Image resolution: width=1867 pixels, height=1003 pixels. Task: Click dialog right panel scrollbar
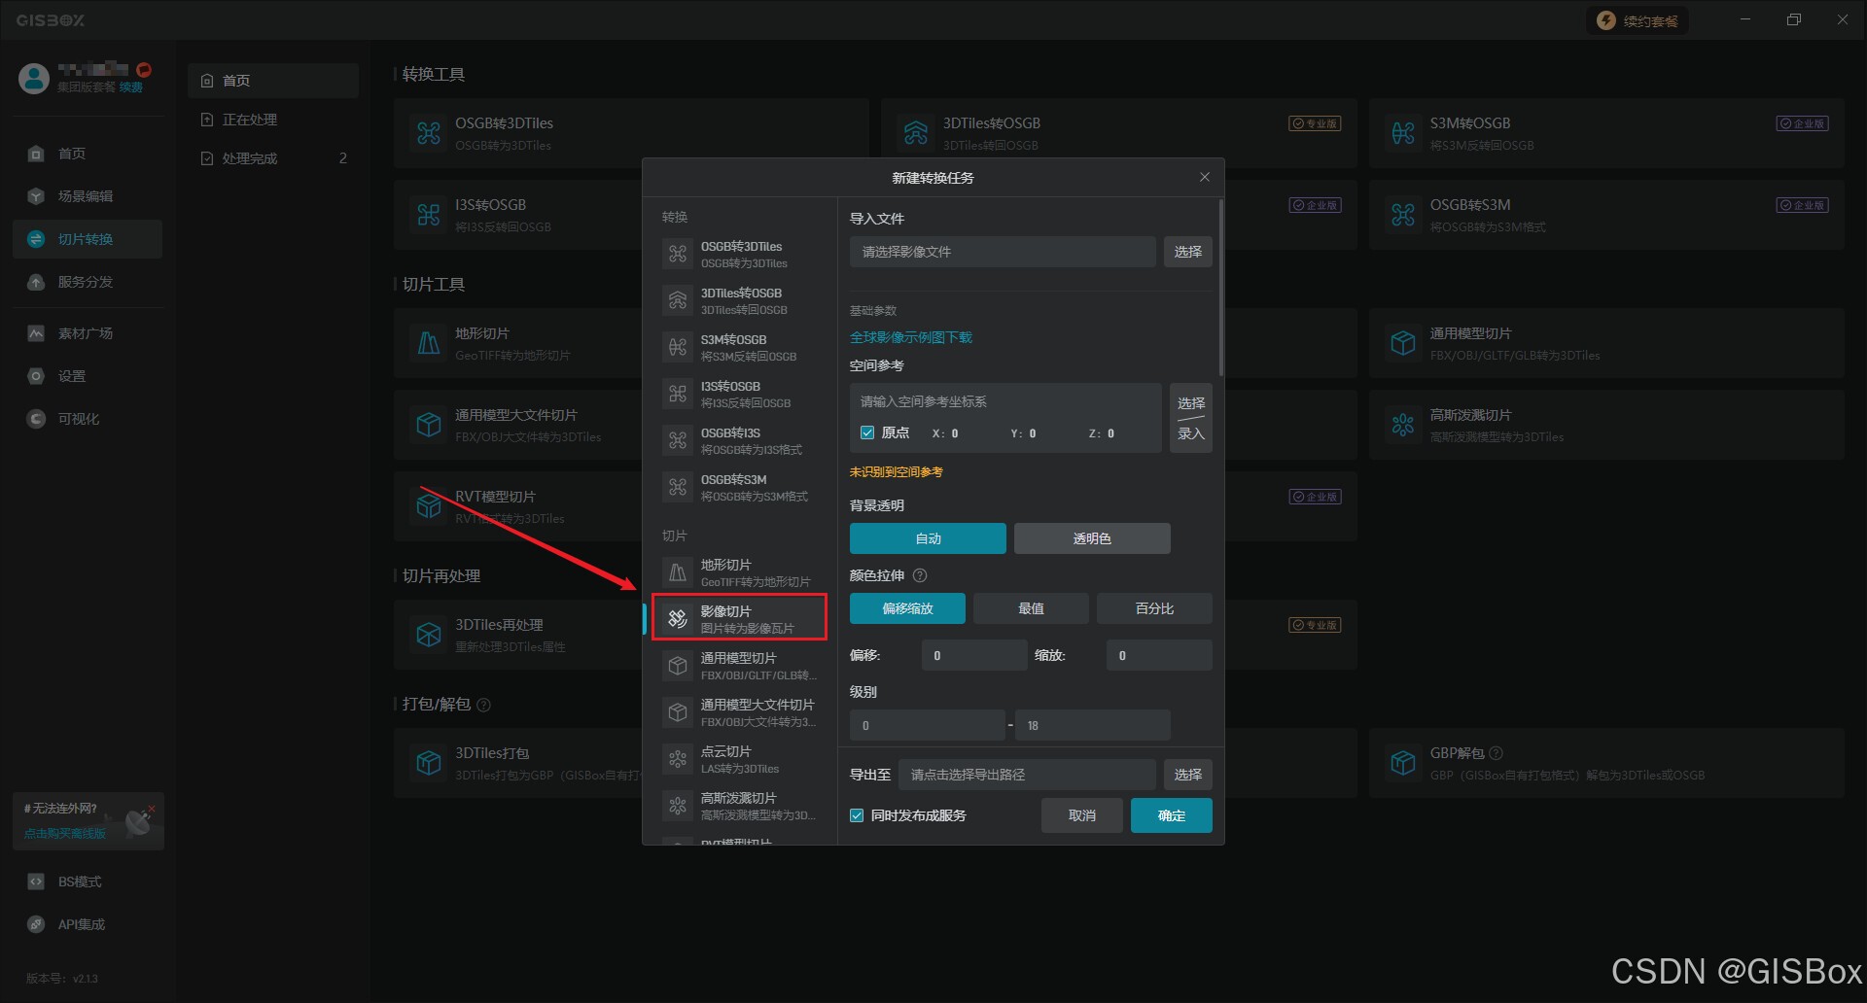1220,289
